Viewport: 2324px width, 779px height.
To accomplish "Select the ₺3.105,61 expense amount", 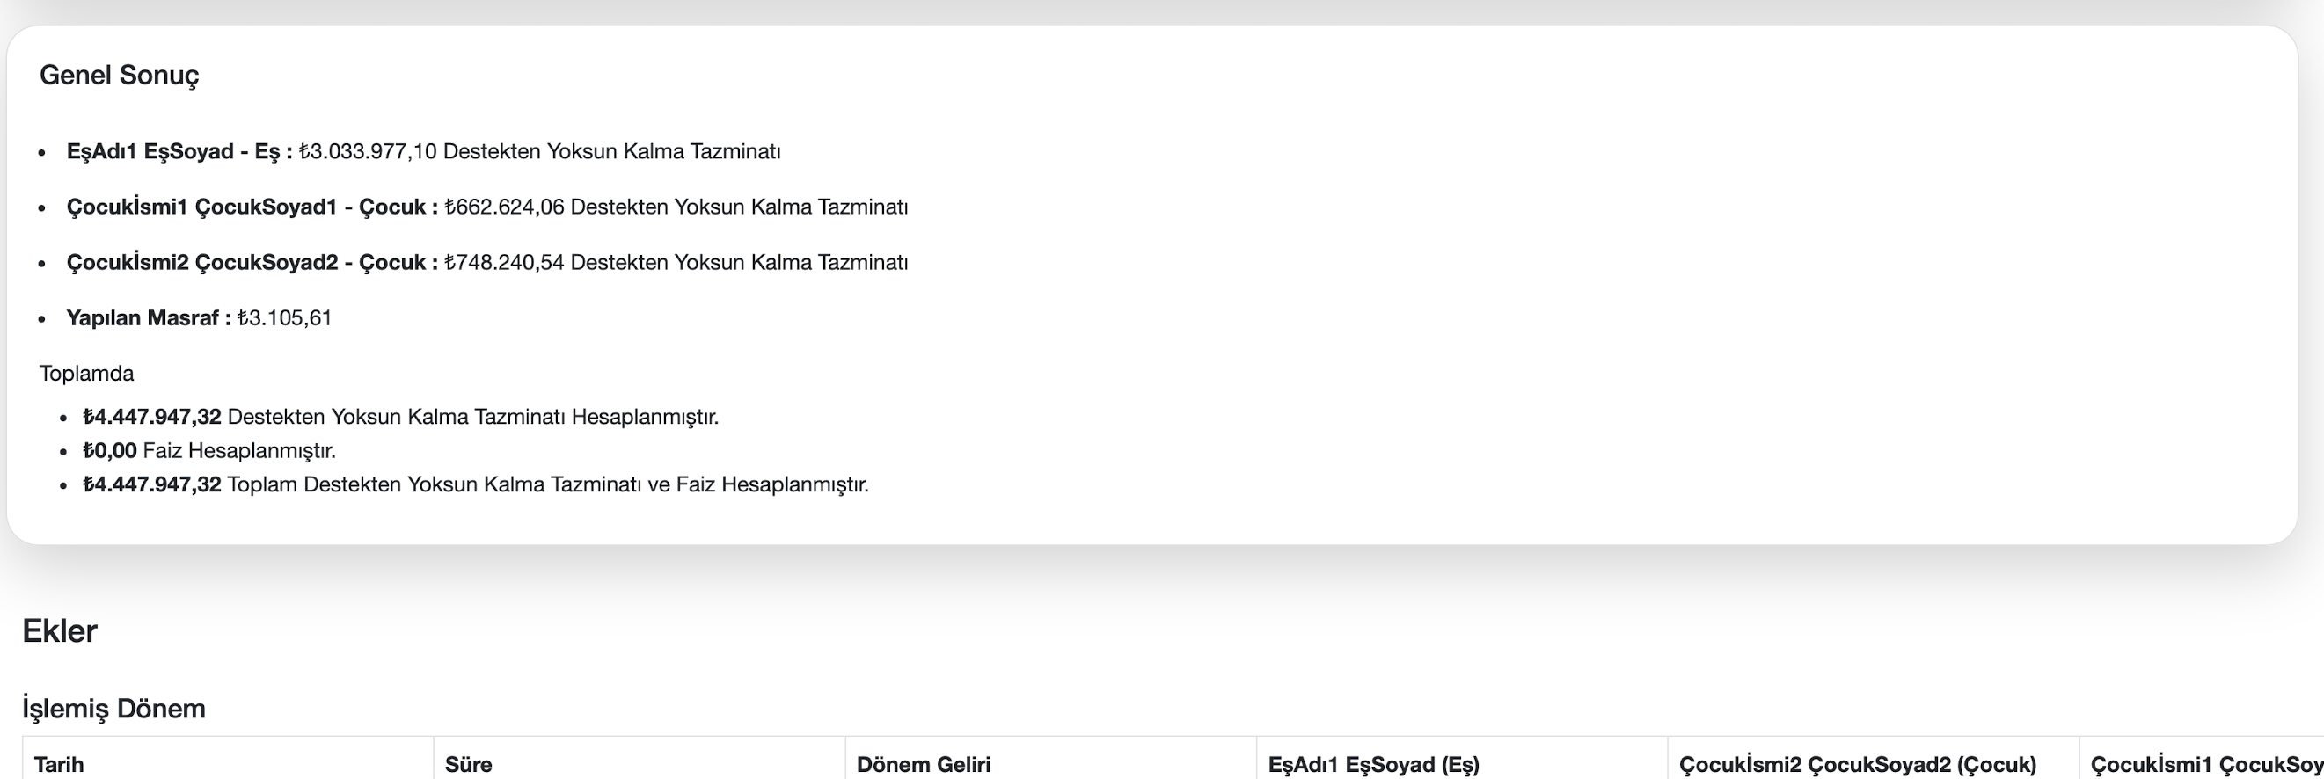I will coord(284,318).
